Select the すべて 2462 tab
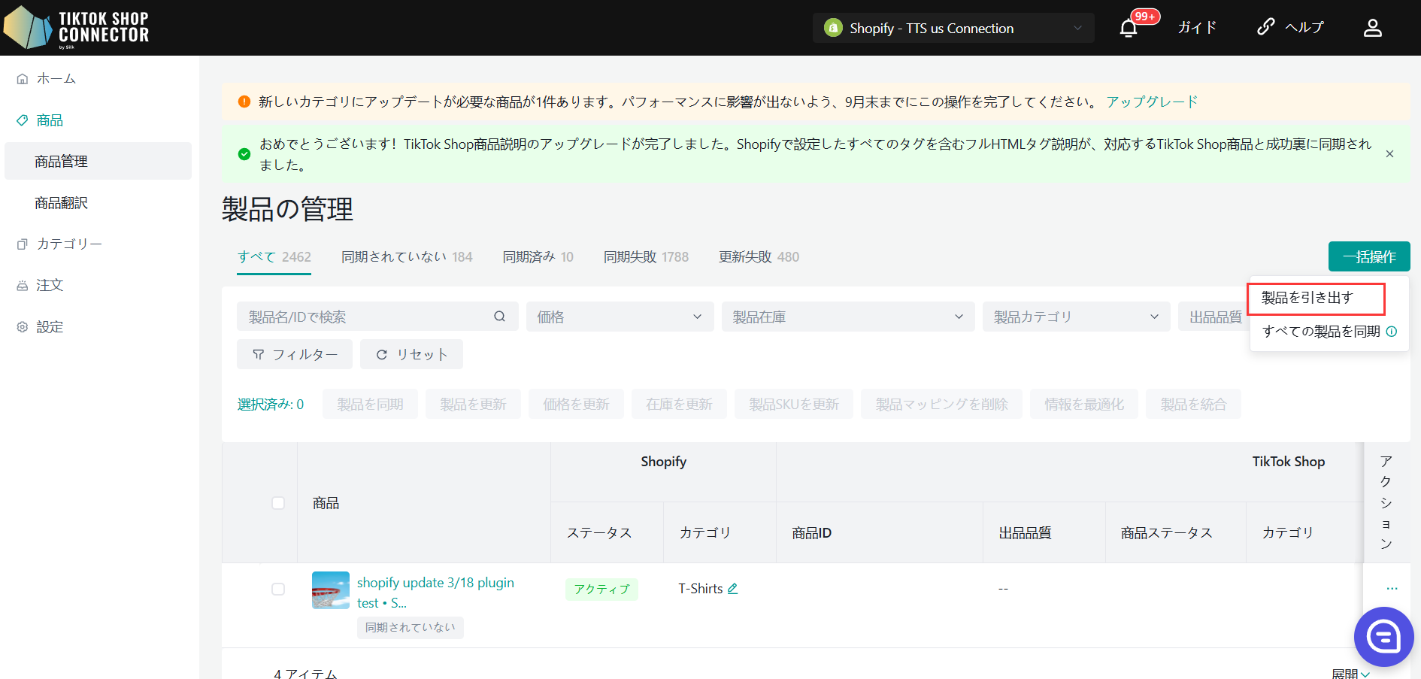 click(x=274, y=257)
